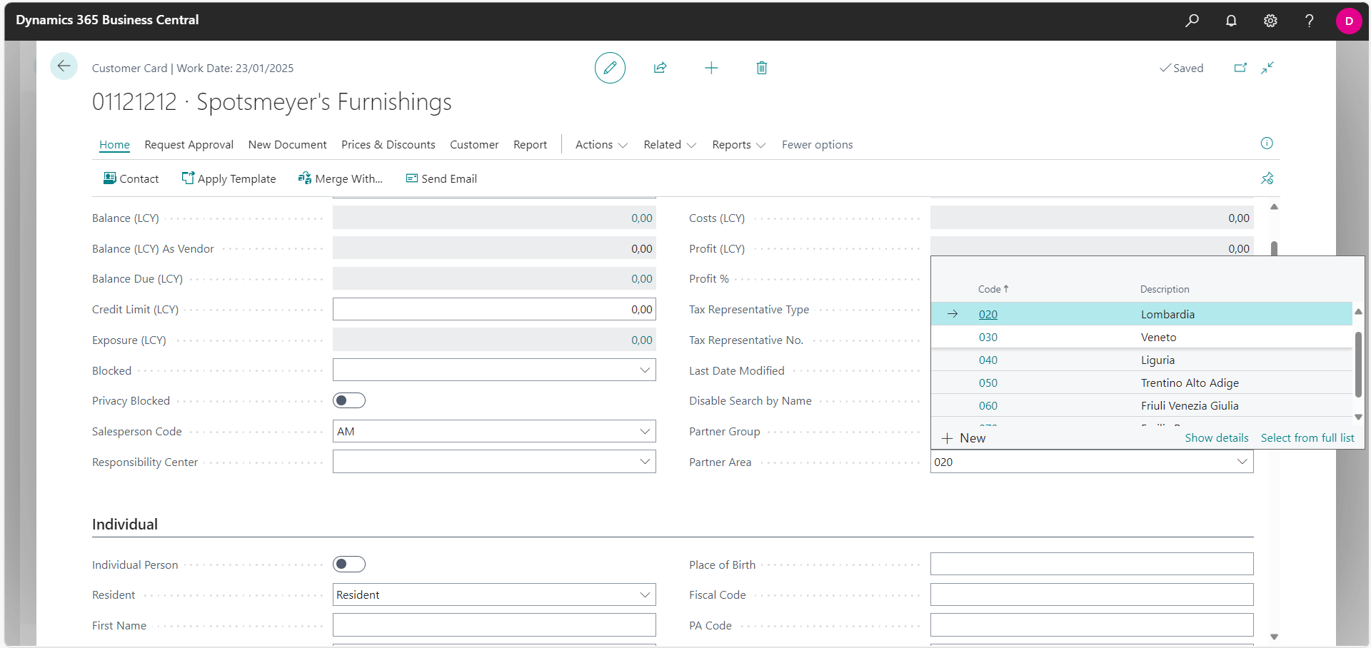Open card in new window icon
Viewport: 1371px width, 648px height.
[1240, 68]
